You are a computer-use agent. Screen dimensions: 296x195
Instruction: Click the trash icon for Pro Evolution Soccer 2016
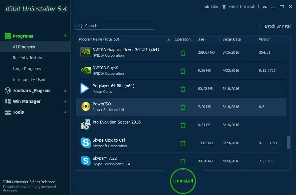pos(183,125)
